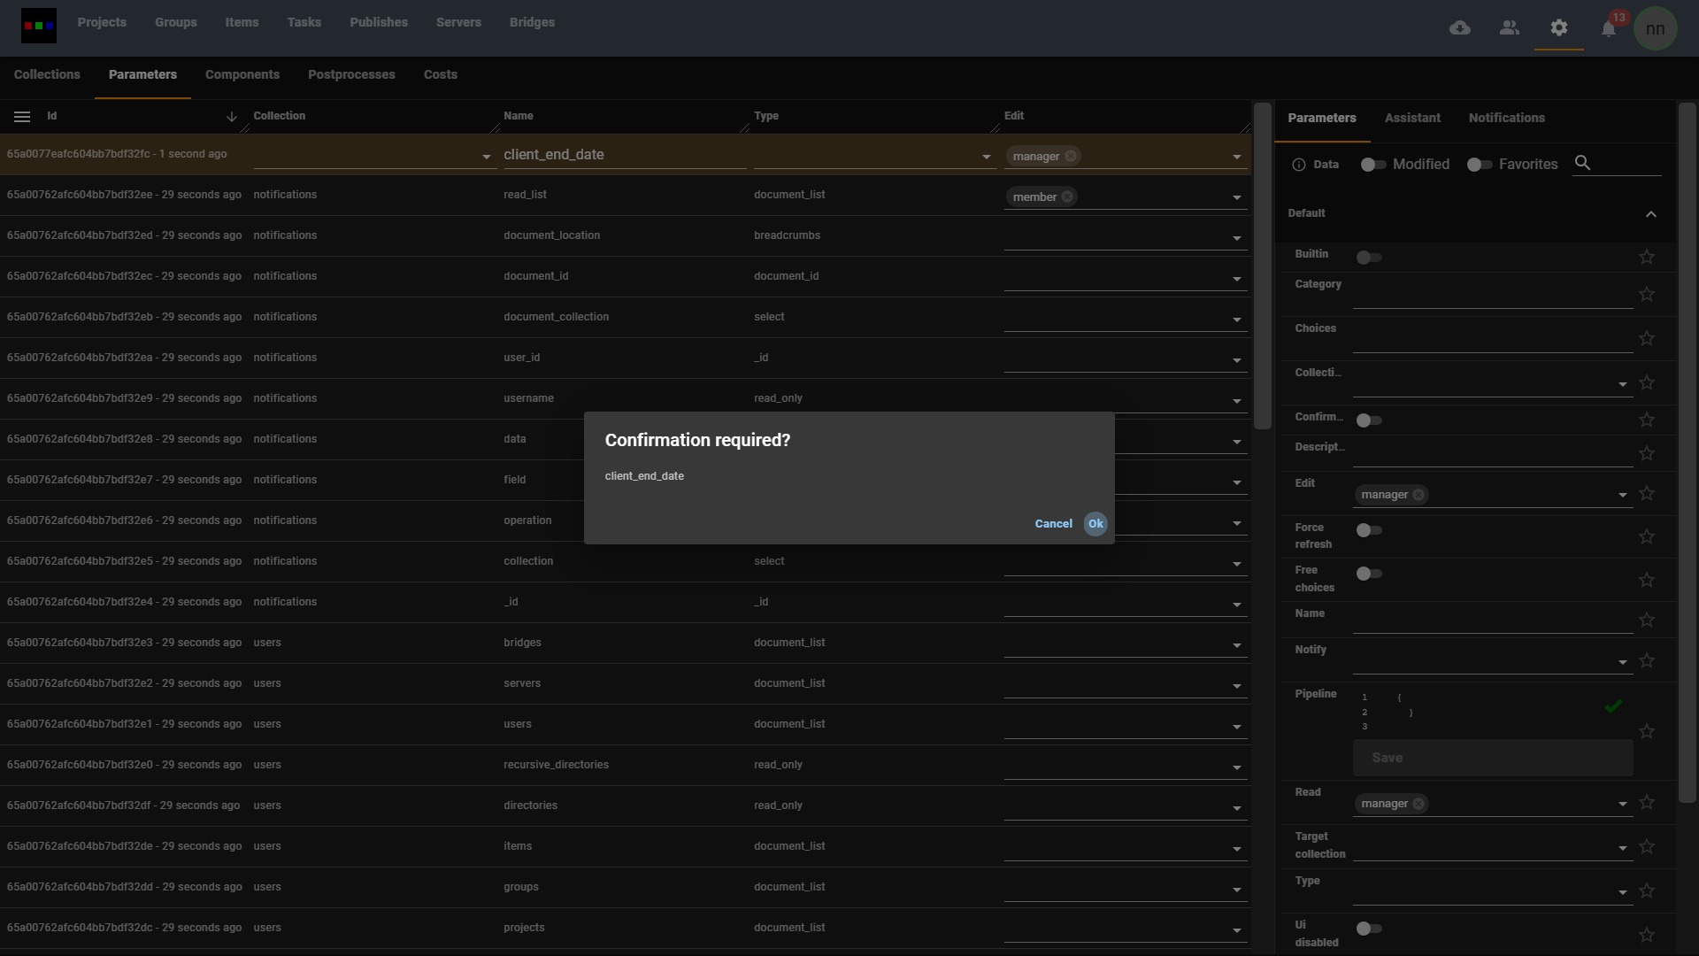Open the Type dropdown for client_end_date
The width and height of the screenshot is (1699, 956).
click(x=986, y=156)
